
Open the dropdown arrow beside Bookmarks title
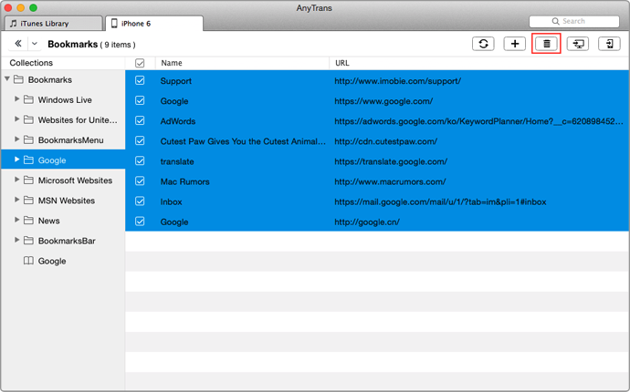(35, 44)
